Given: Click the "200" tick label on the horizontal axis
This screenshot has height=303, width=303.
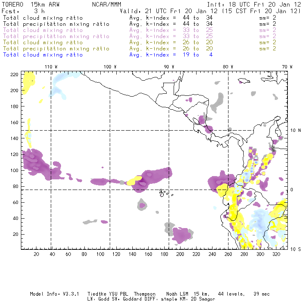Looking at the screenshot, I should (x=180, y=254).
